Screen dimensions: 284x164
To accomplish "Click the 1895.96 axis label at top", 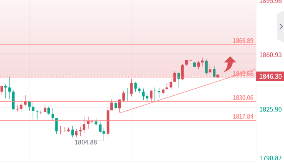I will coord(270,2).
